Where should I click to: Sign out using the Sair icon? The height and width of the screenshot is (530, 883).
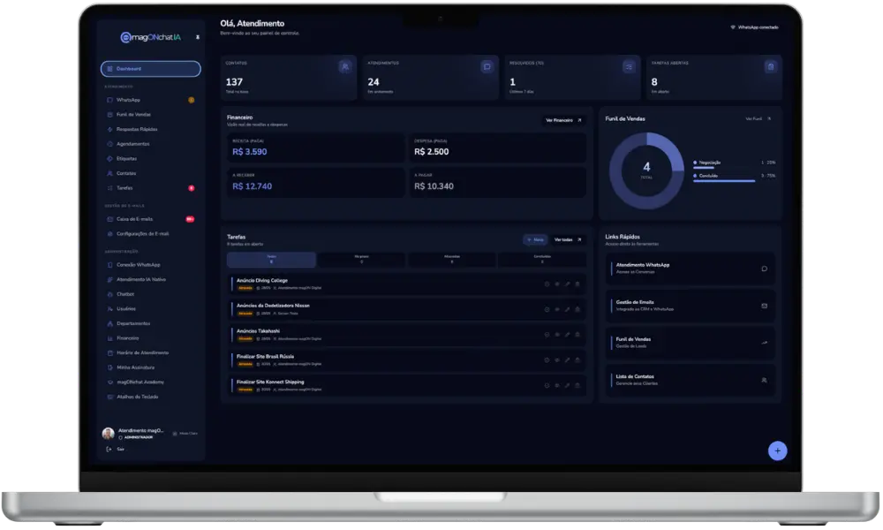(109, 449)
